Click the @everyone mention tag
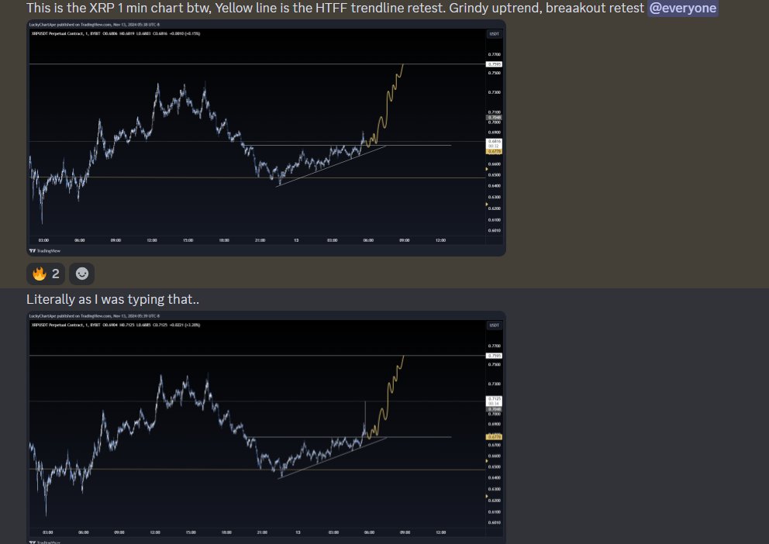 pyautogui.click(x=683, y=8)
